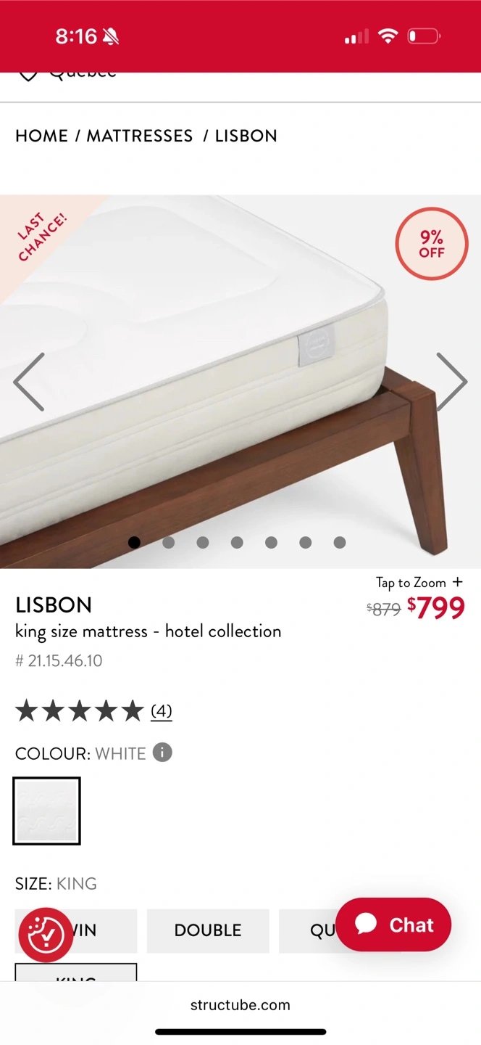Image resolution: width=481 pixels, height=1045 pixels.
Task: Tap the structube.com address bar
Action: (240, 1005)
